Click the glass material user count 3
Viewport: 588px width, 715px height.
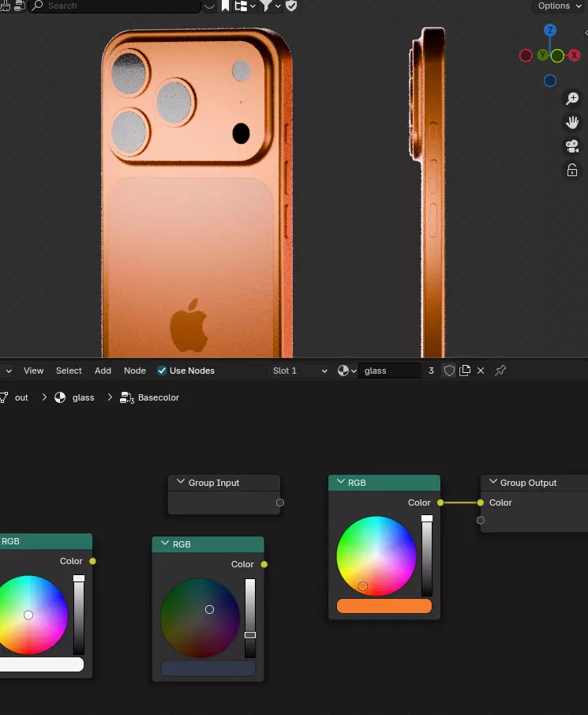tap(431, 371)
